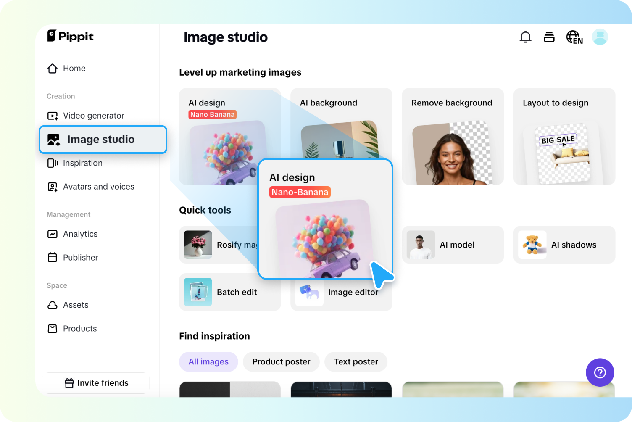Open the notification bell icon
The width and height of the screenshot is (632, 422).
point(525,37)
